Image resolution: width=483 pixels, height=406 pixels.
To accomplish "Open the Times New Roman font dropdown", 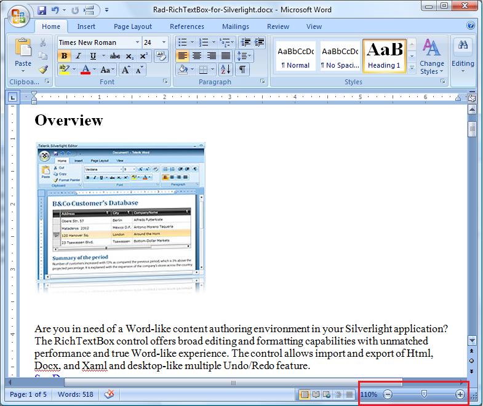I will pyautogui.click(x=137, y=42).
